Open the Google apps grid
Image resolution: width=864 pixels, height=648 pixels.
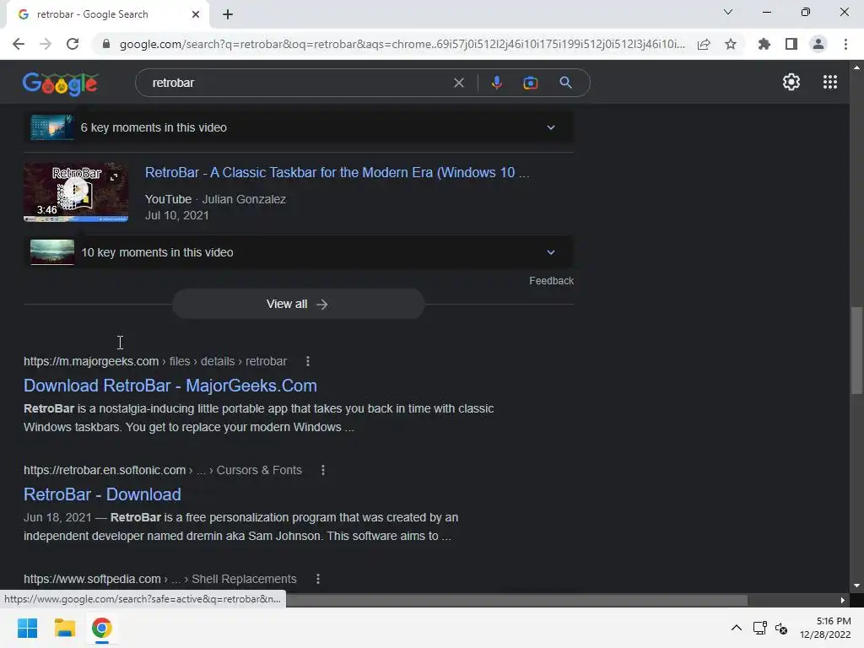pos(830,82)
